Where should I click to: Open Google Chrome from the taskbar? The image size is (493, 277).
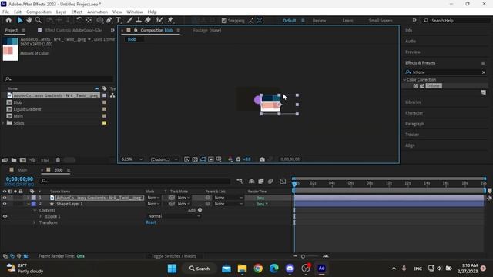(x=258, y=269)
